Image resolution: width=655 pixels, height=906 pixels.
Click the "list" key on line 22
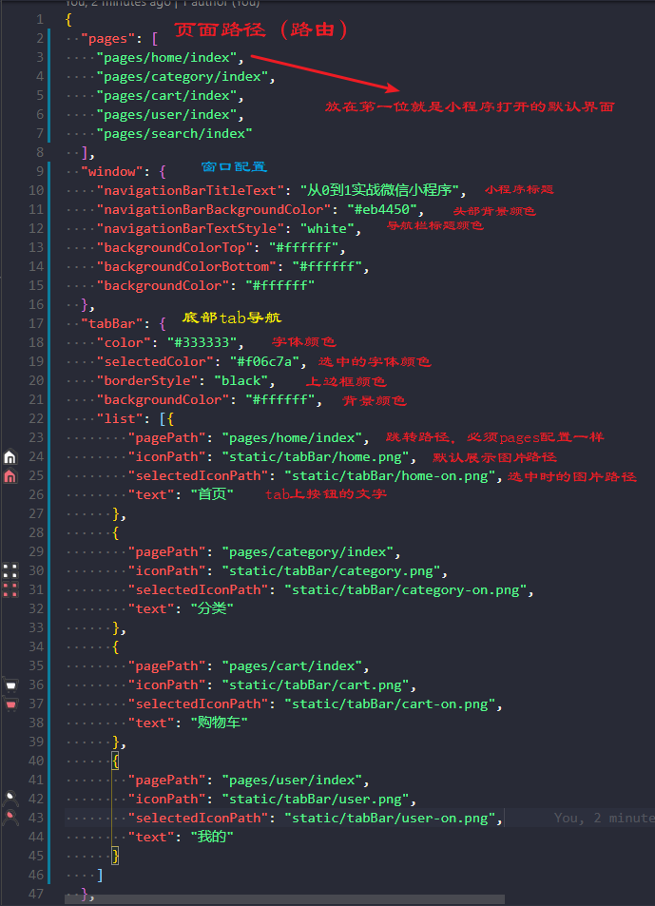click(x=120, y=418)
